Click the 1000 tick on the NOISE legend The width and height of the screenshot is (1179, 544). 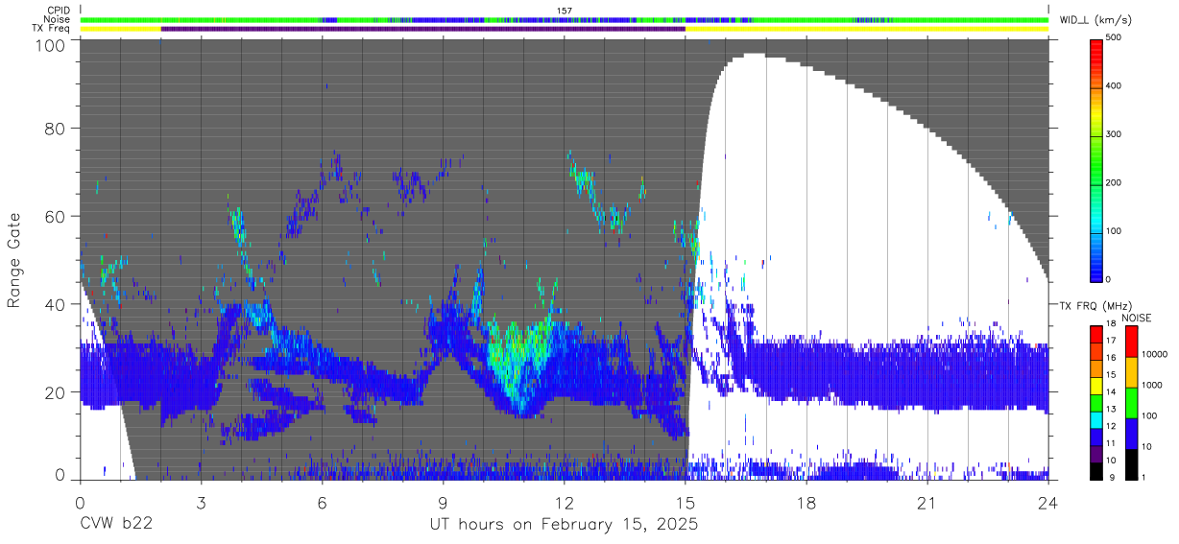1152,386
